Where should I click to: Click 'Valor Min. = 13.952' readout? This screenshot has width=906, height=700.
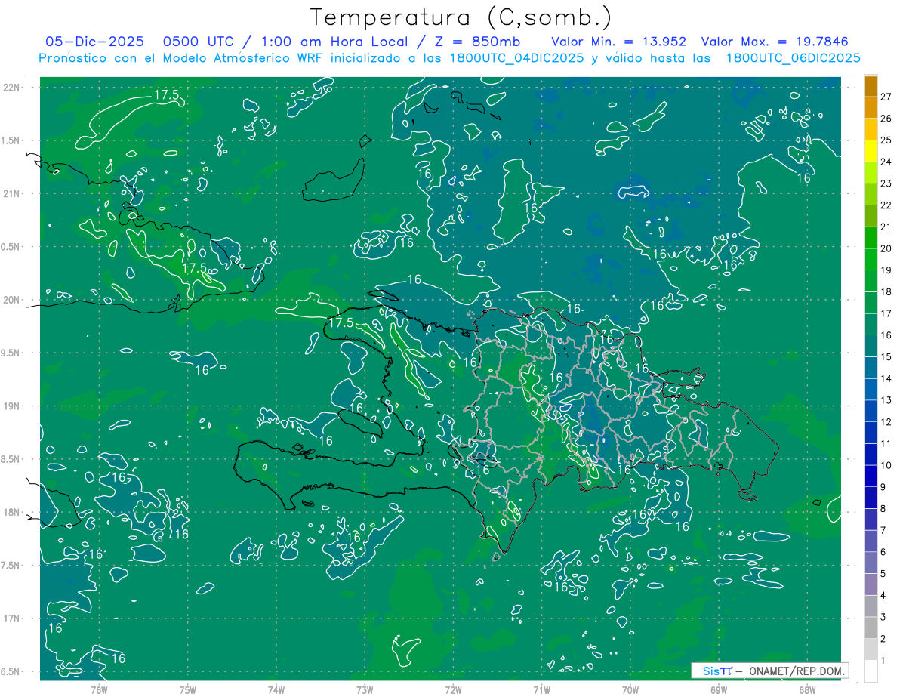pyautogui.click(x=620, y=42)
